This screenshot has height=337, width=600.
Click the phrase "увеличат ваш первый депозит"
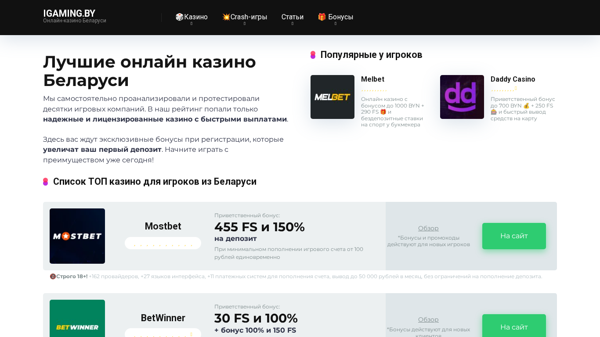102,150
